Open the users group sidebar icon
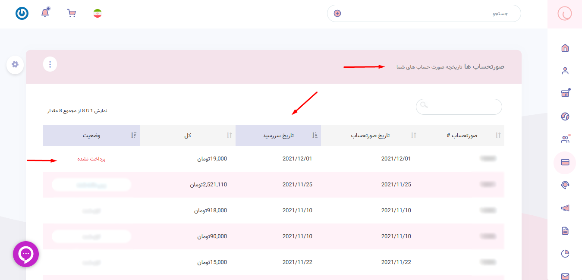Image resolution: width=582 pixels, height=280 pixels. pos(565,139)
